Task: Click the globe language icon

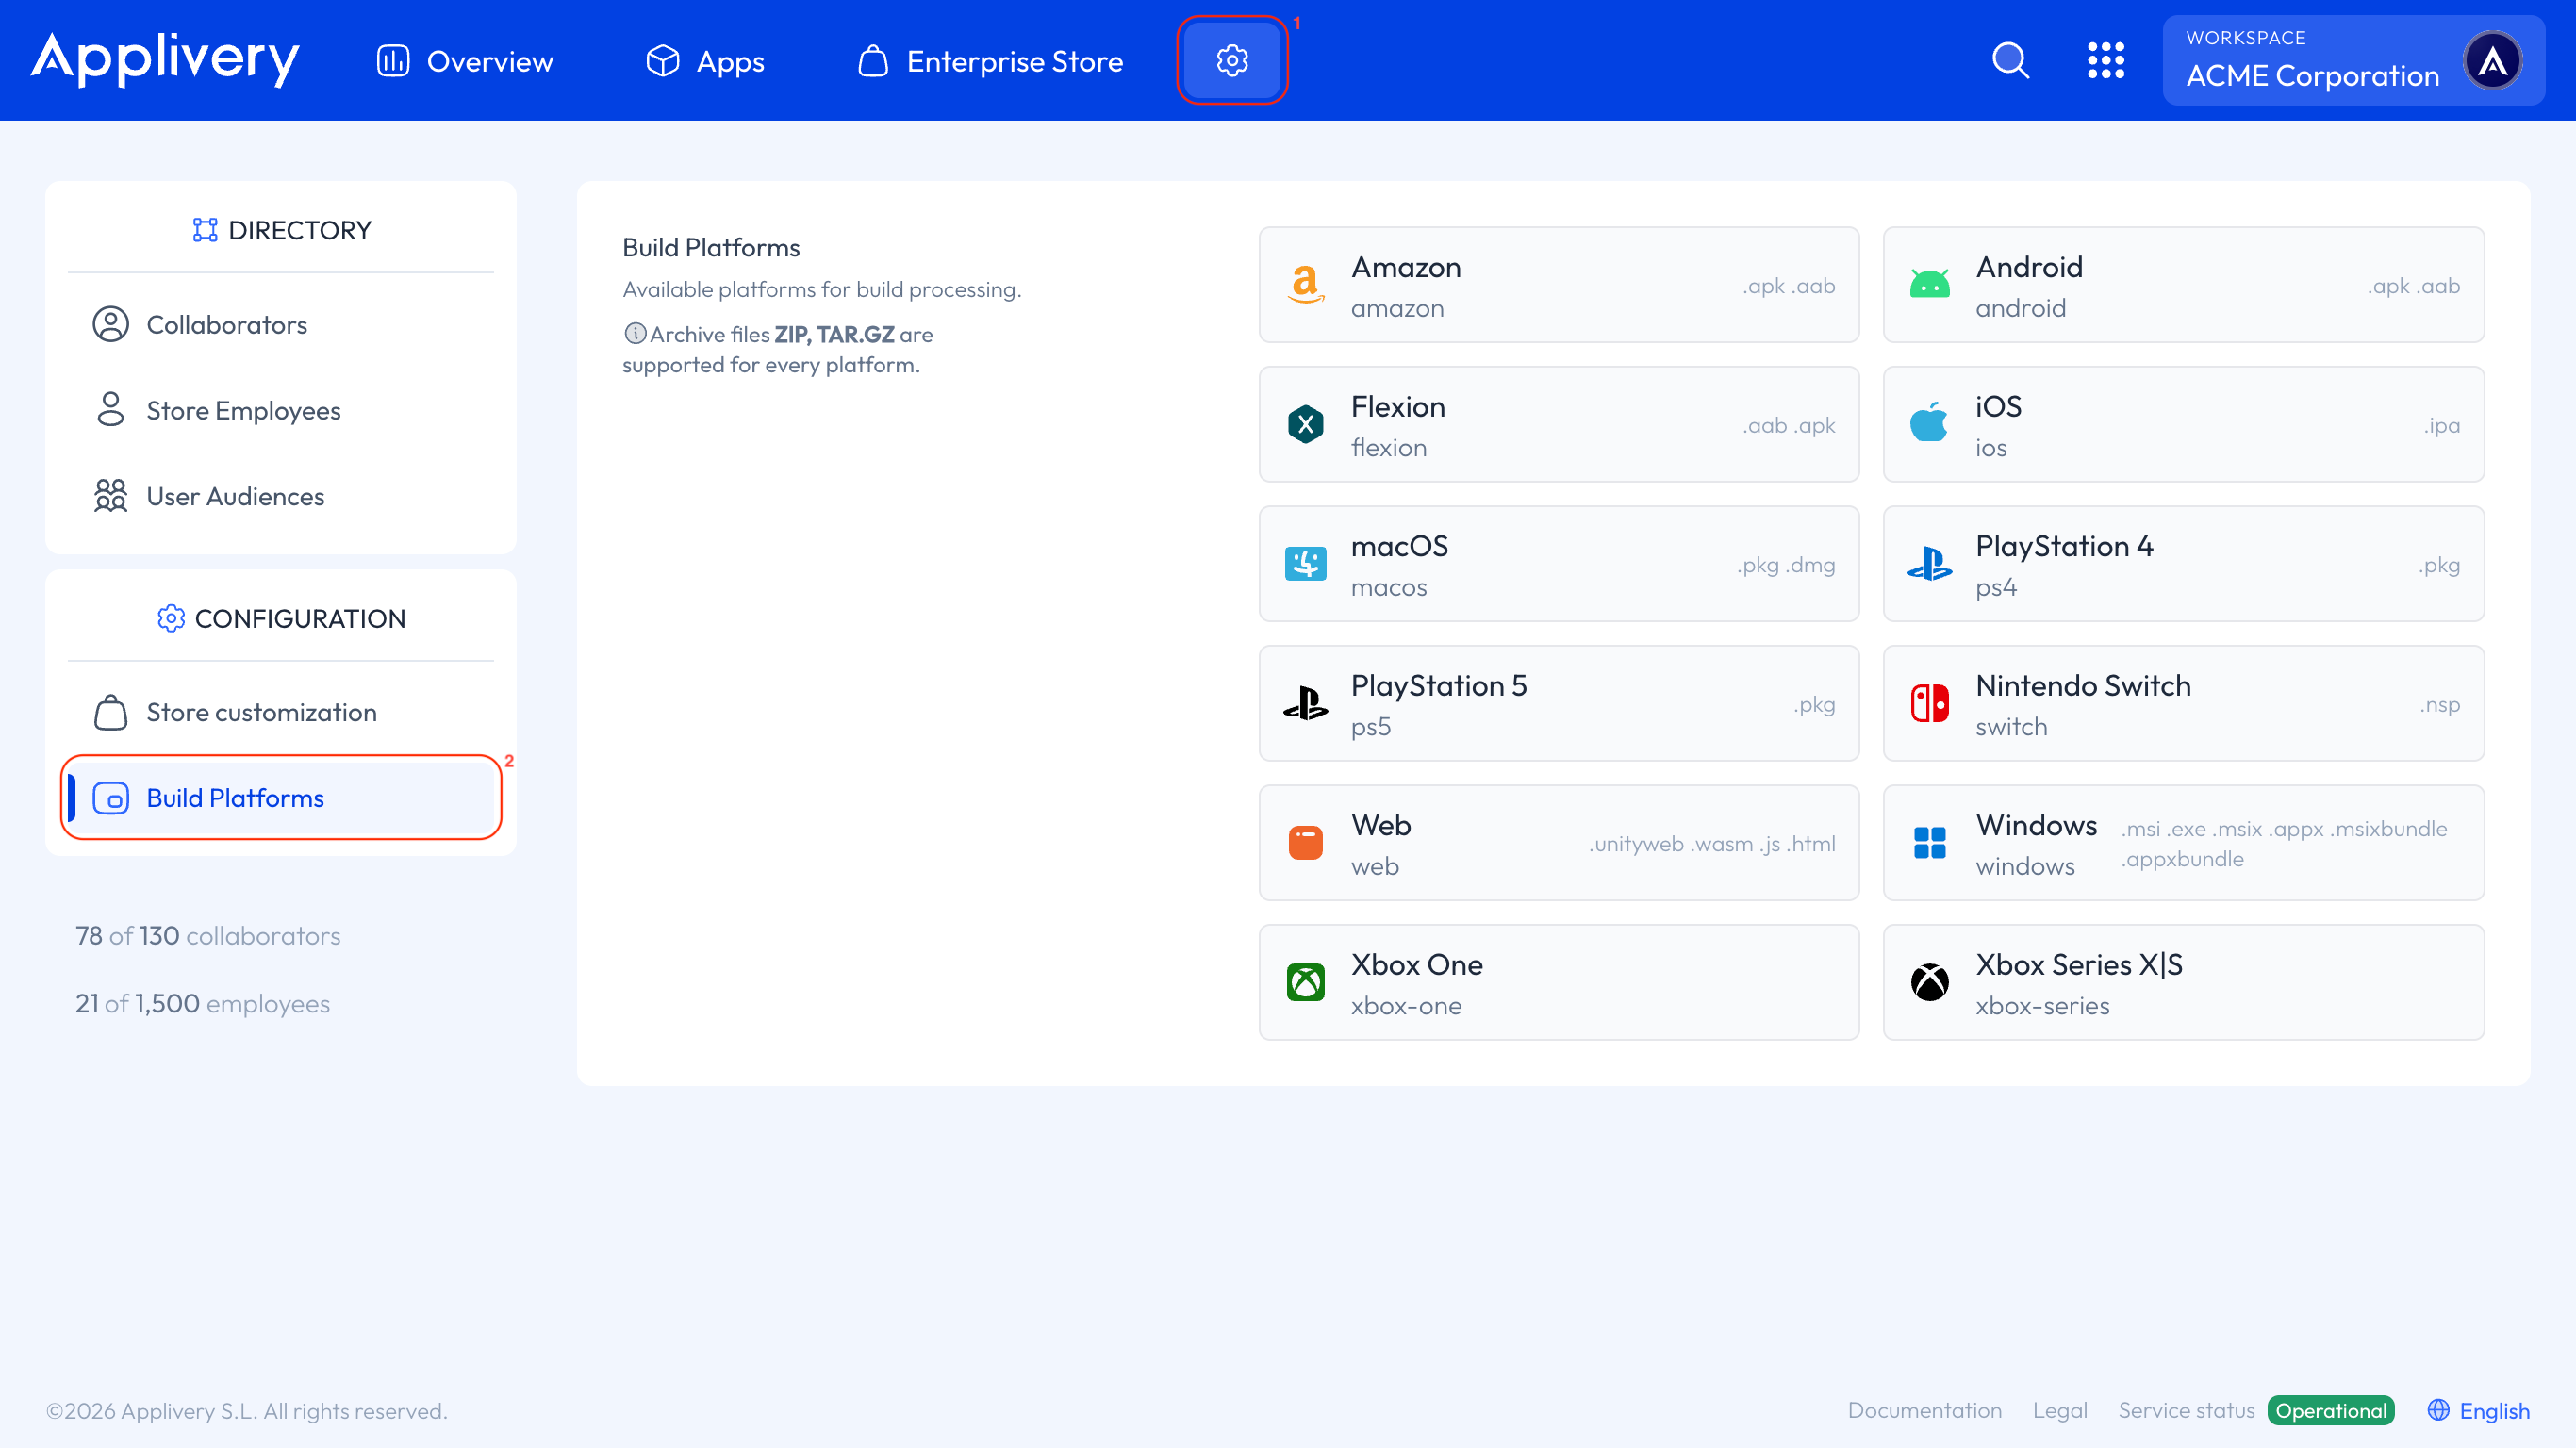Action: point(2438,1410)
